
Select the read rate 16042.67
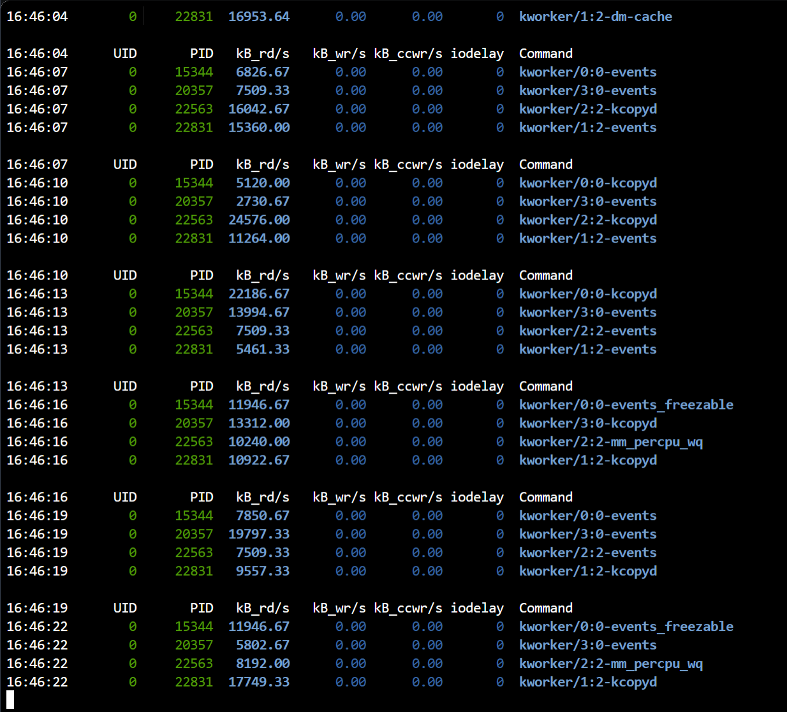point(259,109)
